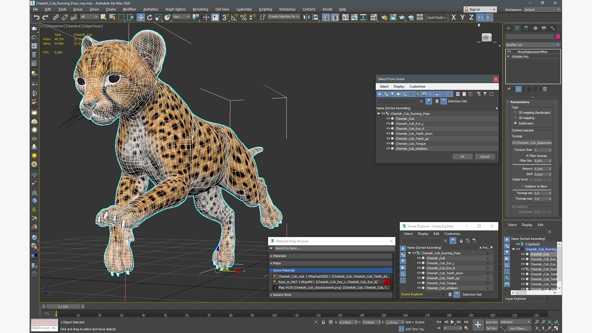Open the Material Editor icon

374,17
